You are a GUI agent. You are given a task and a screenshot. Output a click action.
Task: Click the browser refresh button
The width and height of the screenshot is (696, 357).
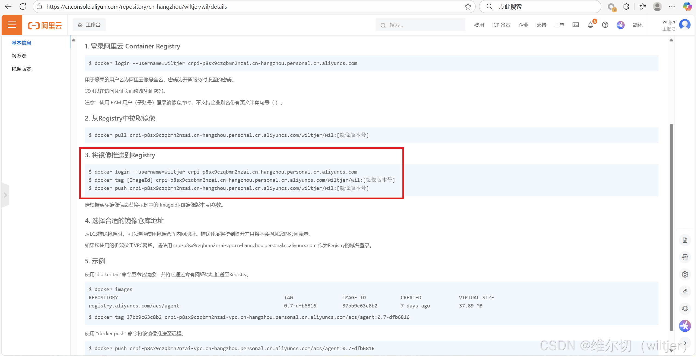coord(23,7)
